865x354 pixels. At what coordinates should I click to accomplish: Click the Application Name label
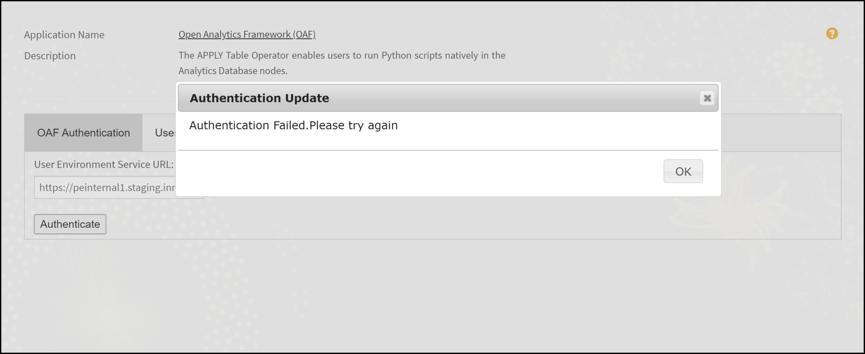[64, 35]
